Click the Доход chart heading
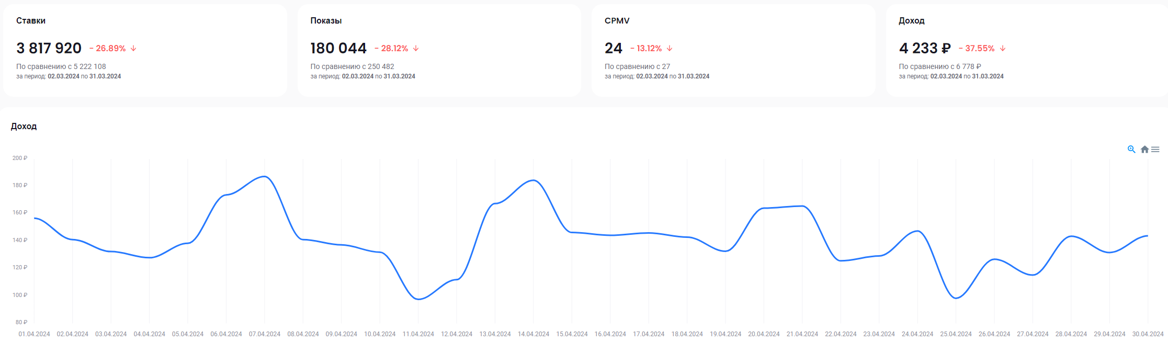Image resolution: width=1168 pixels, height=354 pixels. click(x=24, y=127)
